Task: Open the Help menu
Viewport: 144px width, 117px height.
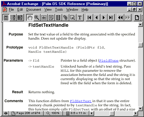Action: (85, 10)
